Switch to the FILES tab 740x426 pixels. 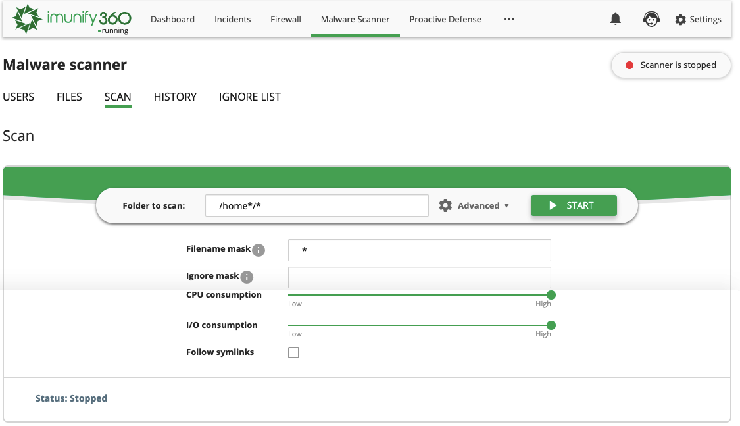tap(69, 97)
